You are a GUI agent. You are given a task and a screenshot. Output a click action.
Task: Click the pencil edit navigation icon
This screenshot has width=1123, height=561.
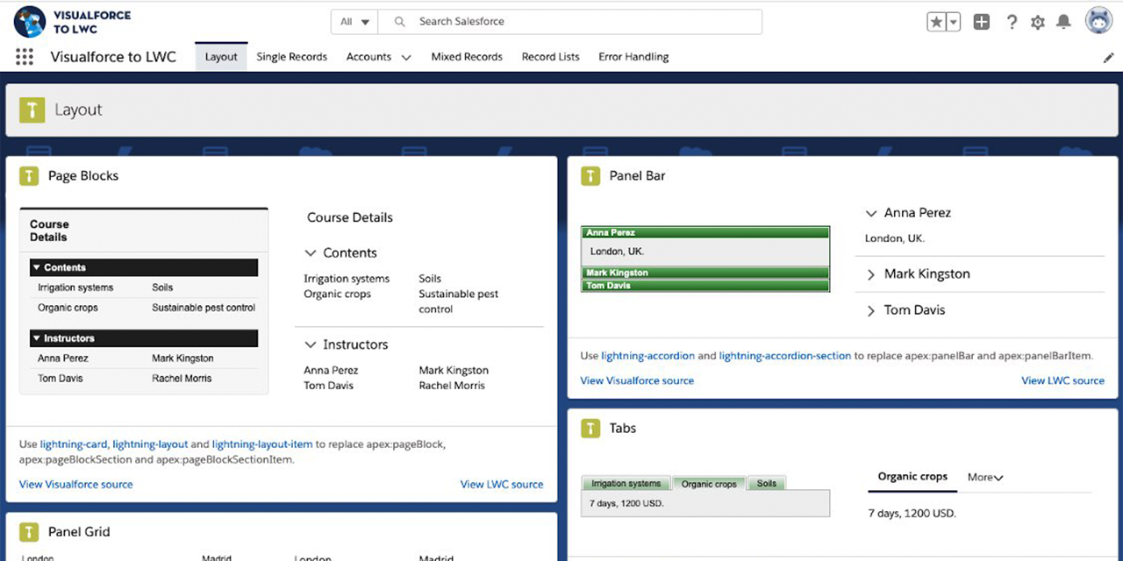pos(1108,58)
